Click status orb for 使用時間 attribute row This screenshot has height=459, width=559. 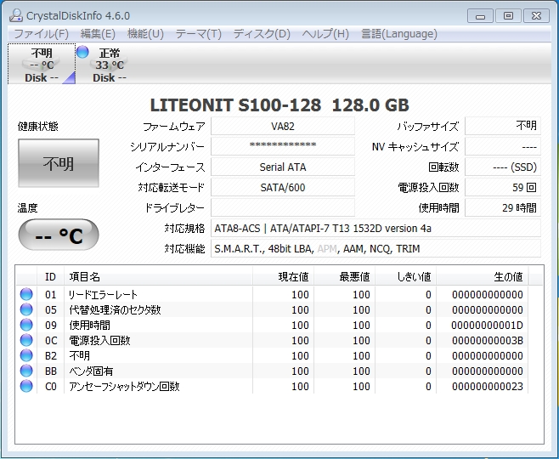click(26, 326)
